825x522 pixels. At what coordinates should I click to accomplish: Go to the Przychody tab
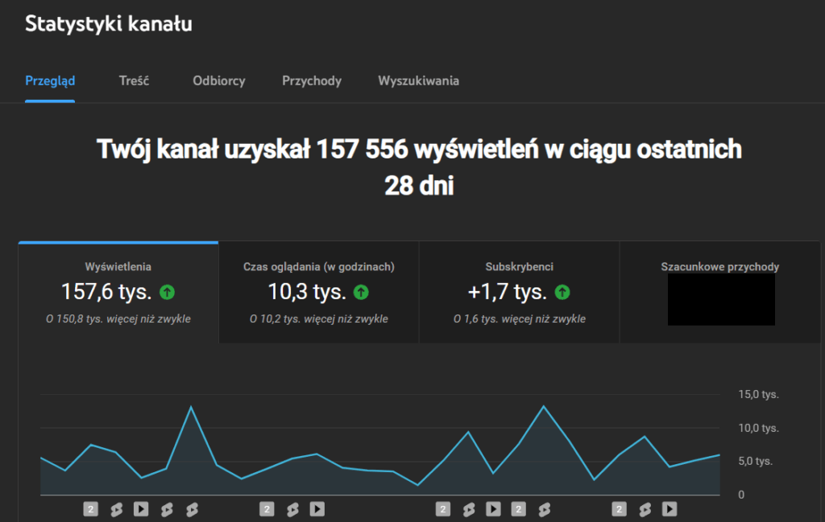click(311, 81)
